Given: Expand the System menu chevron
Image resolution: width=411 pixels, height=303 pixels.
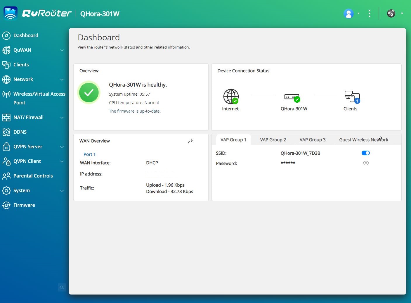Looking at the screenshot, I should pyautogui.click(x=62, y=191).
